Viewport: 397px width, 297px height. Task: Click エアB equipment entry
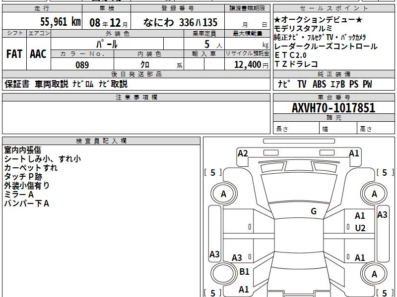[338, 84]
